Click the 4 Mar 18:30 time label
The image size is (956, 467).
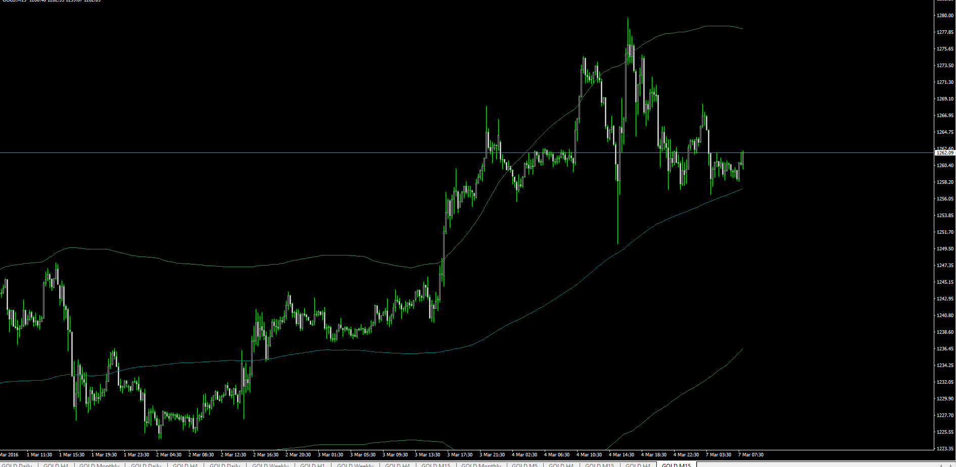point(654,455)
